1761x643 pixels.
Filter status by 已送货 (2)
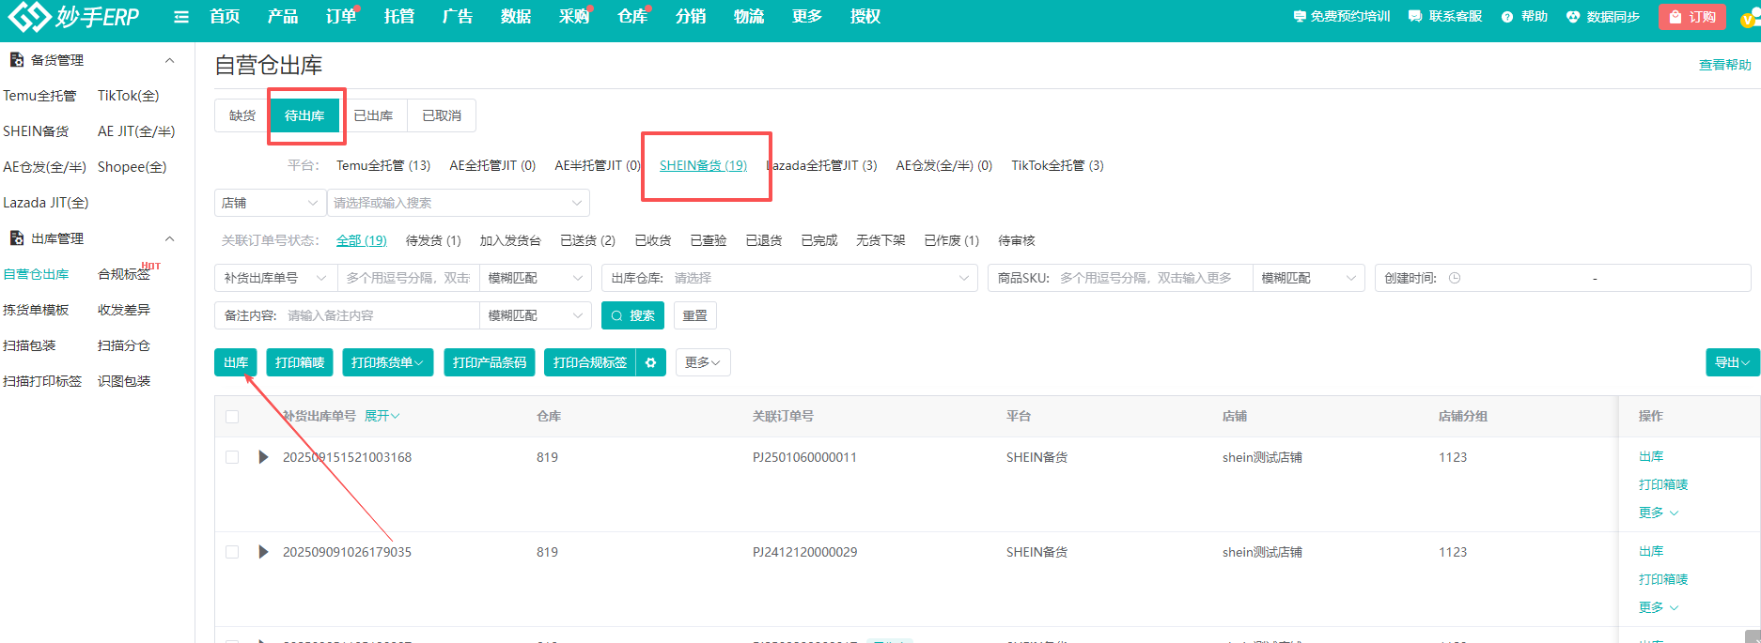587,240
